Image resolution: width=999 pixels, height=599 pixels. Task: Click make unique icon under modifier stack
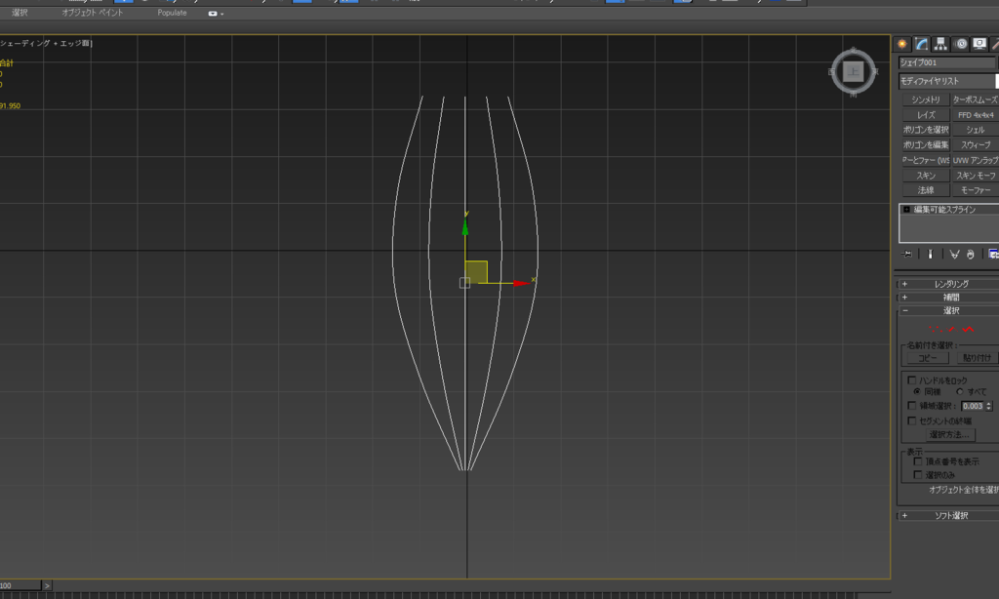point(954,255)
